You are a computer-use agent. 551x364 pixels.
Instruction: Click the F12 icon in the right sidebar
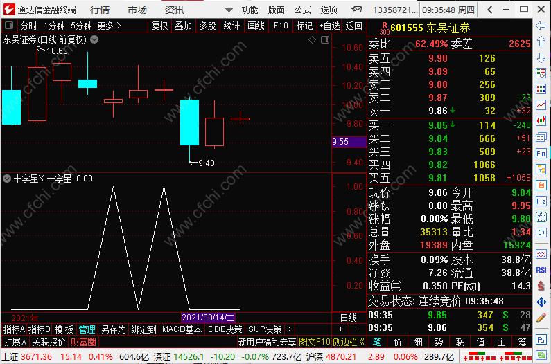point(541,201)
